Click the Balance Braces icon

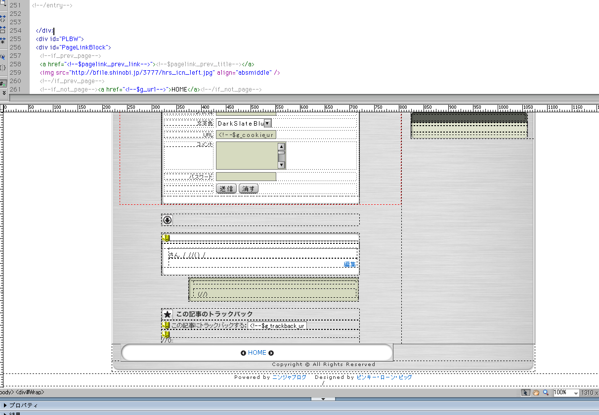(x=2, y=68)
